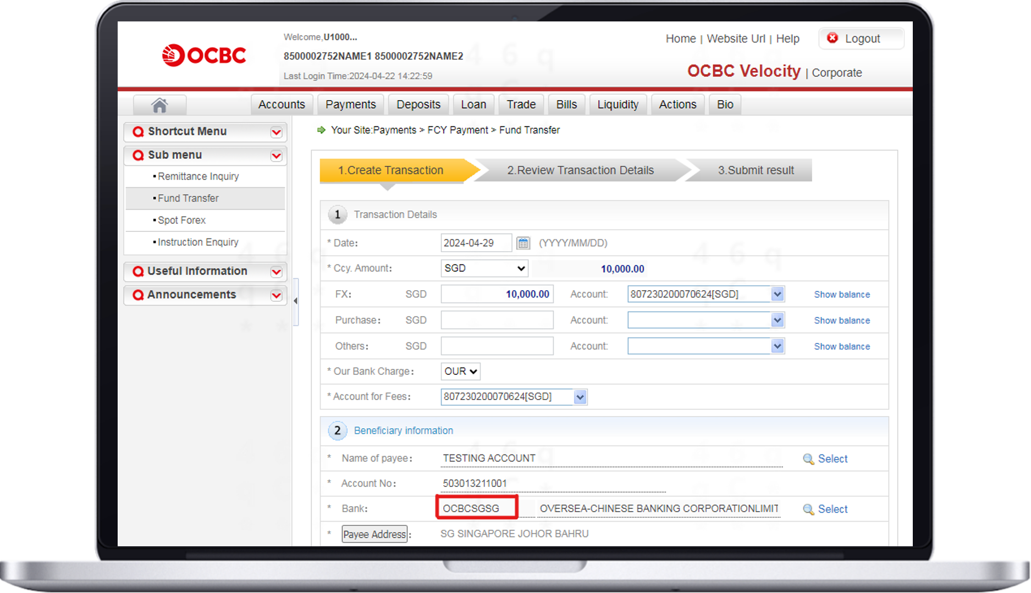Image resolution: width=1031 pixels, height=593 pixels.
Task: Click the OCBC logo
Action: tap(204, 55)
